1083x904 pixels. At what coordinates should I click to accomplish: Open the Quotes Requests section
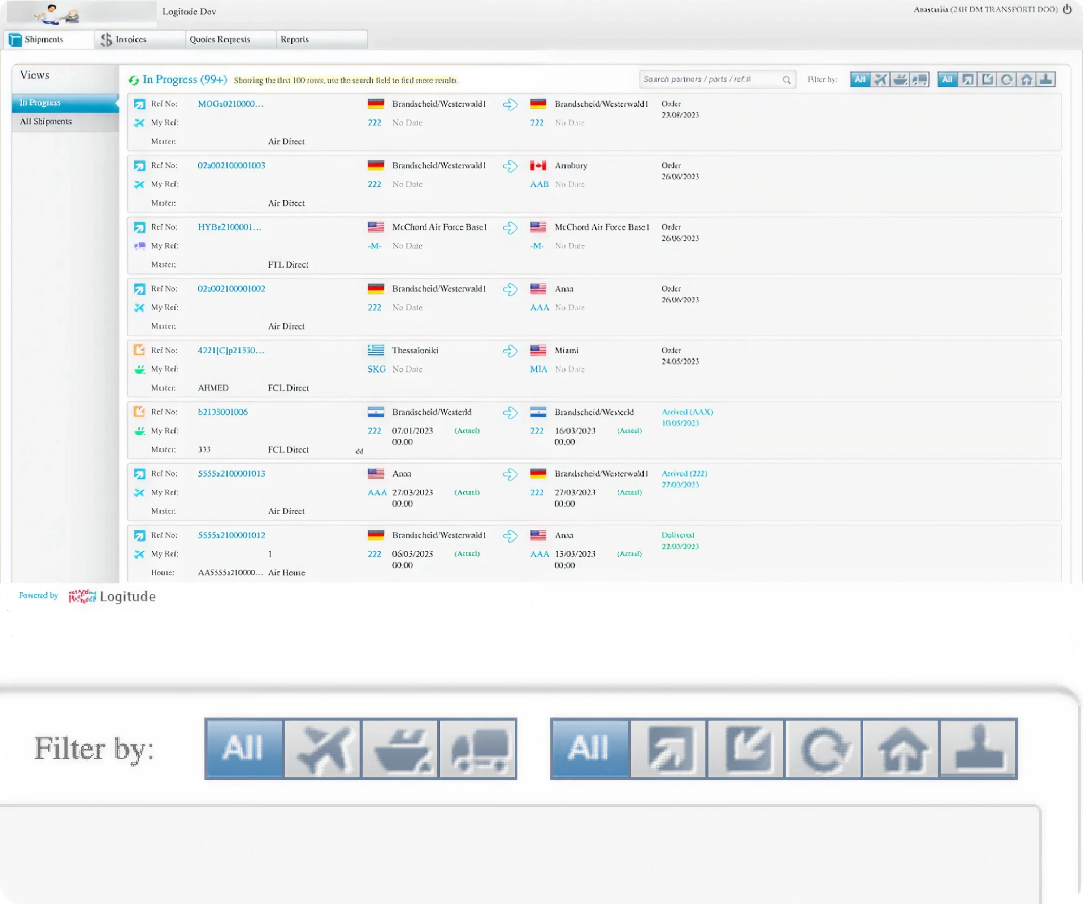pyautogui.click(x=220, y=39)
